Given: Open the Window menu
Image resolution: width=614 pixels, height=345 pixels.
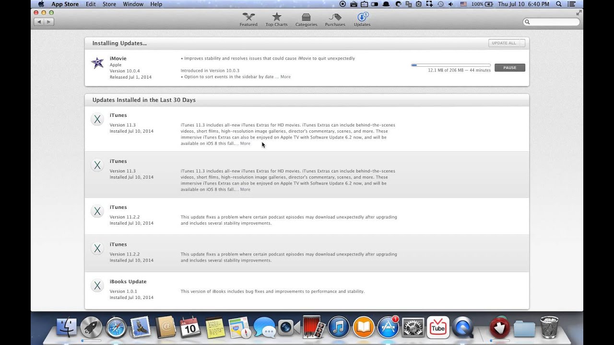Looking at the screenshot, I should (133, 4).
